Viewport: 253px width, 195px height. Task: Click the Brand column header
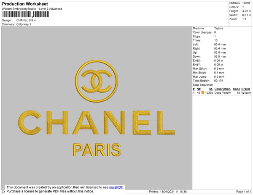[x=246, y=89]
